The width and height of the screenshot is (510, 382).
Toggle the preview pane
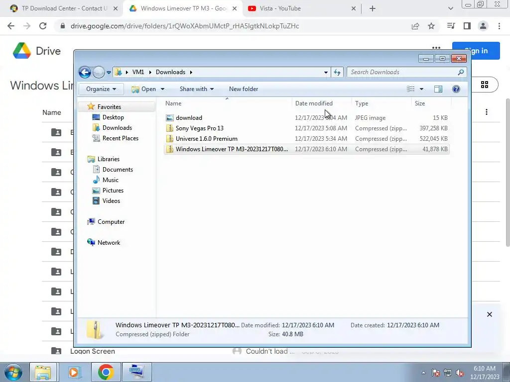point(438,89)
